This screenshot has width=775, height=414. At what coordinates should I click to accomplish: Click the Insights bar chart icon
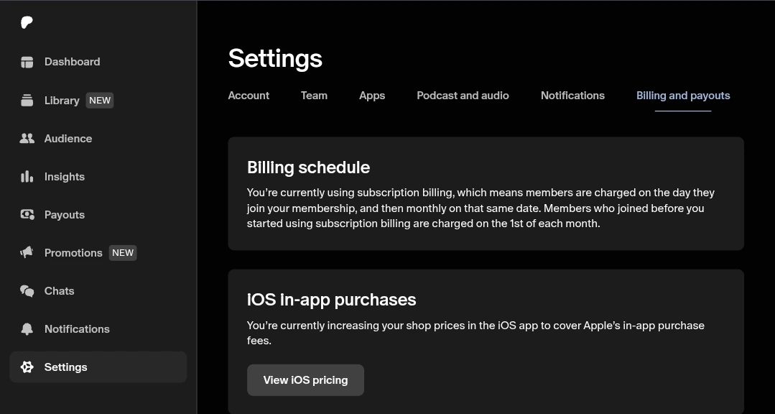pyautogui.click(x=27, y=177)
